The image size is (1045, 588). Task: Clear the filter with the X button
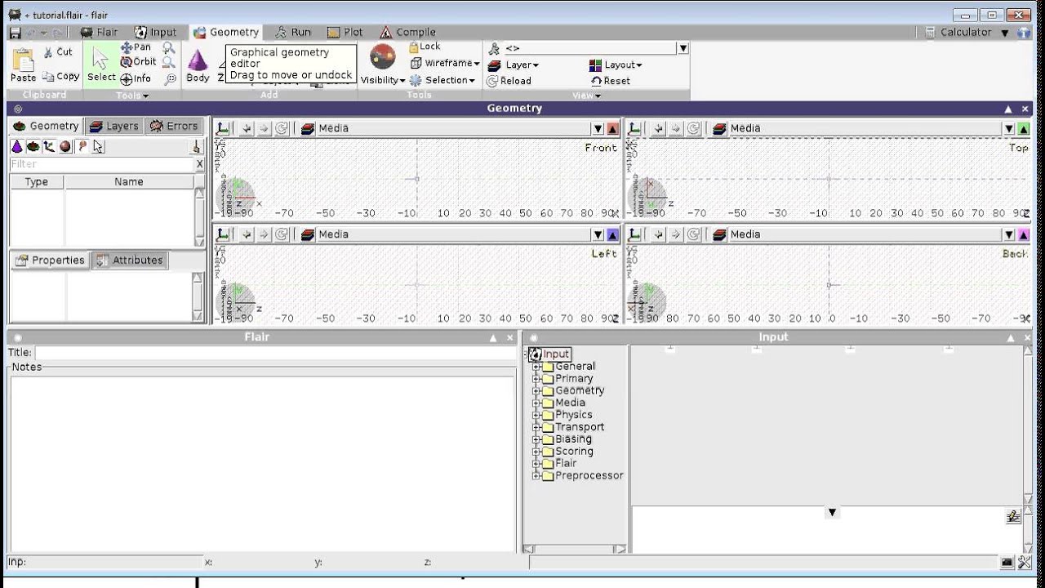(199, 164)
